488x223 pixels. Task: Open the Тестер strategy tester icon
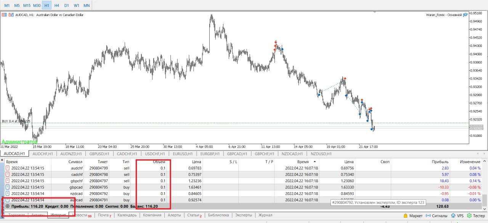(469, 216)
